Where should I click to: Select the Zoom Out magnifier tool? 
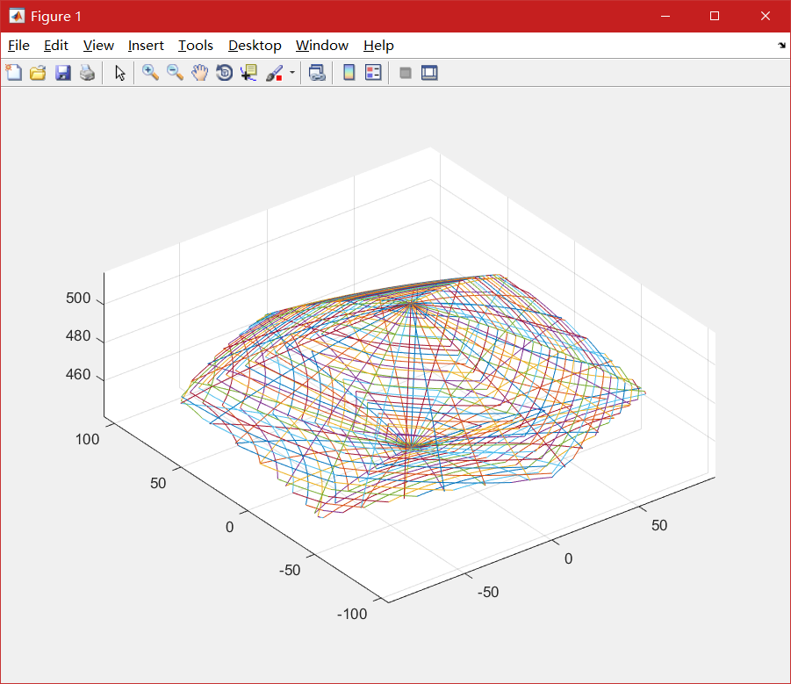(x=176, y=73)
